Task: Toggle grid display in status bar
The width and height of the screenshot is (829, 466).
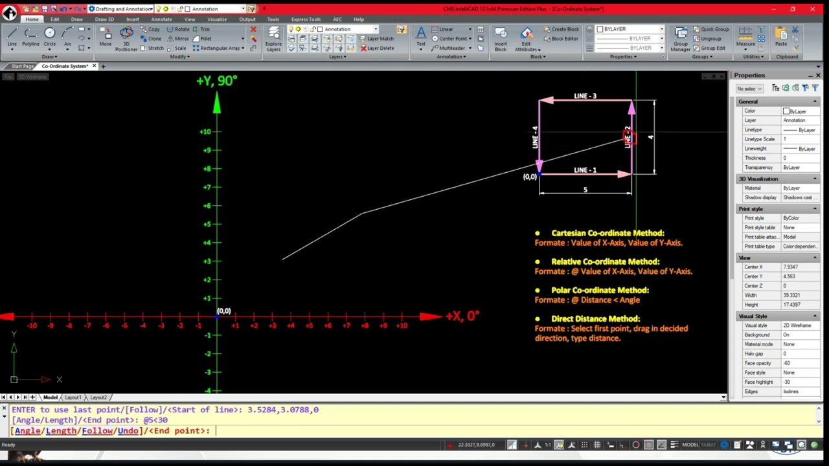Action: [596, 445]
